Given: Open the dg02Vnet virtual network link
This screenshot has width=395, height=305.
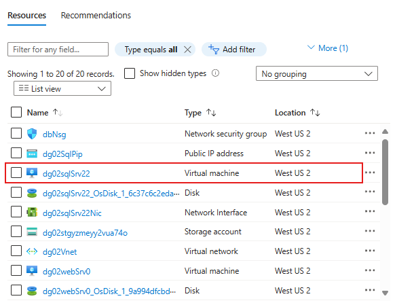Looking at the screenshot, I should click(x=60, y=252).
